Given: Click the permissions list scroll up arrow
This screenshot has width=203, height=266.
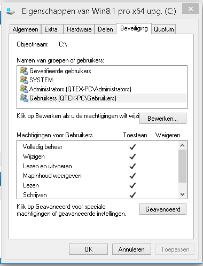Looking at the screenshot, I should [x=182, y=145].
